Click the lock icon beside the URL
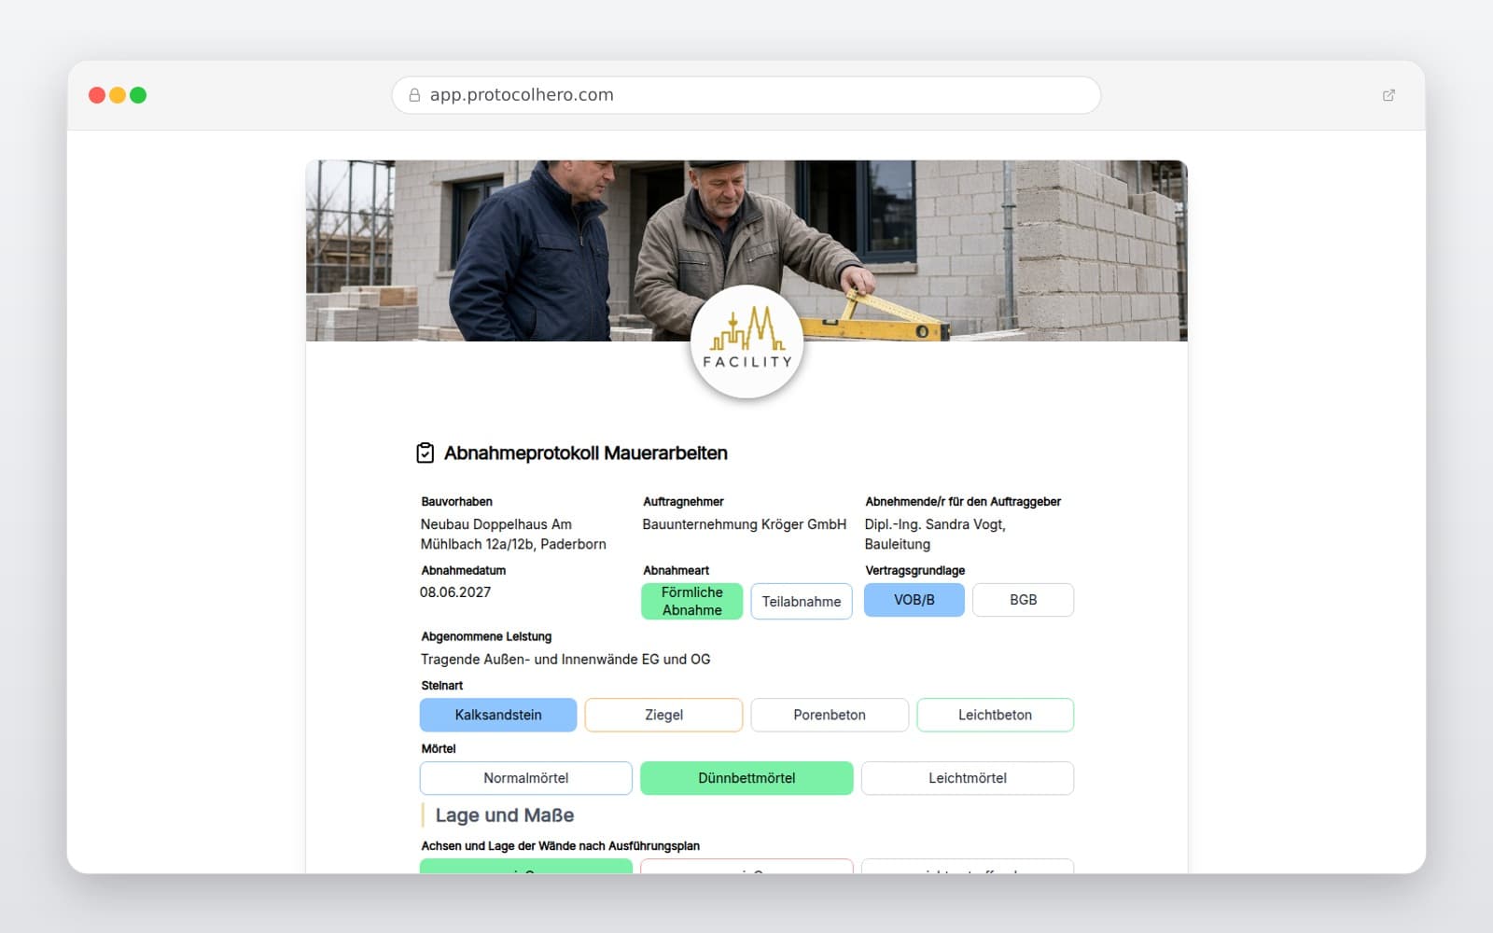 point(414,95)
